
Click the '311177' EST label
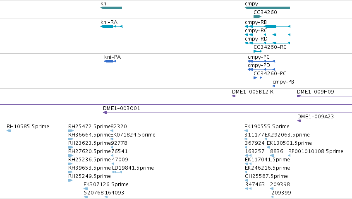click(254, 135)
